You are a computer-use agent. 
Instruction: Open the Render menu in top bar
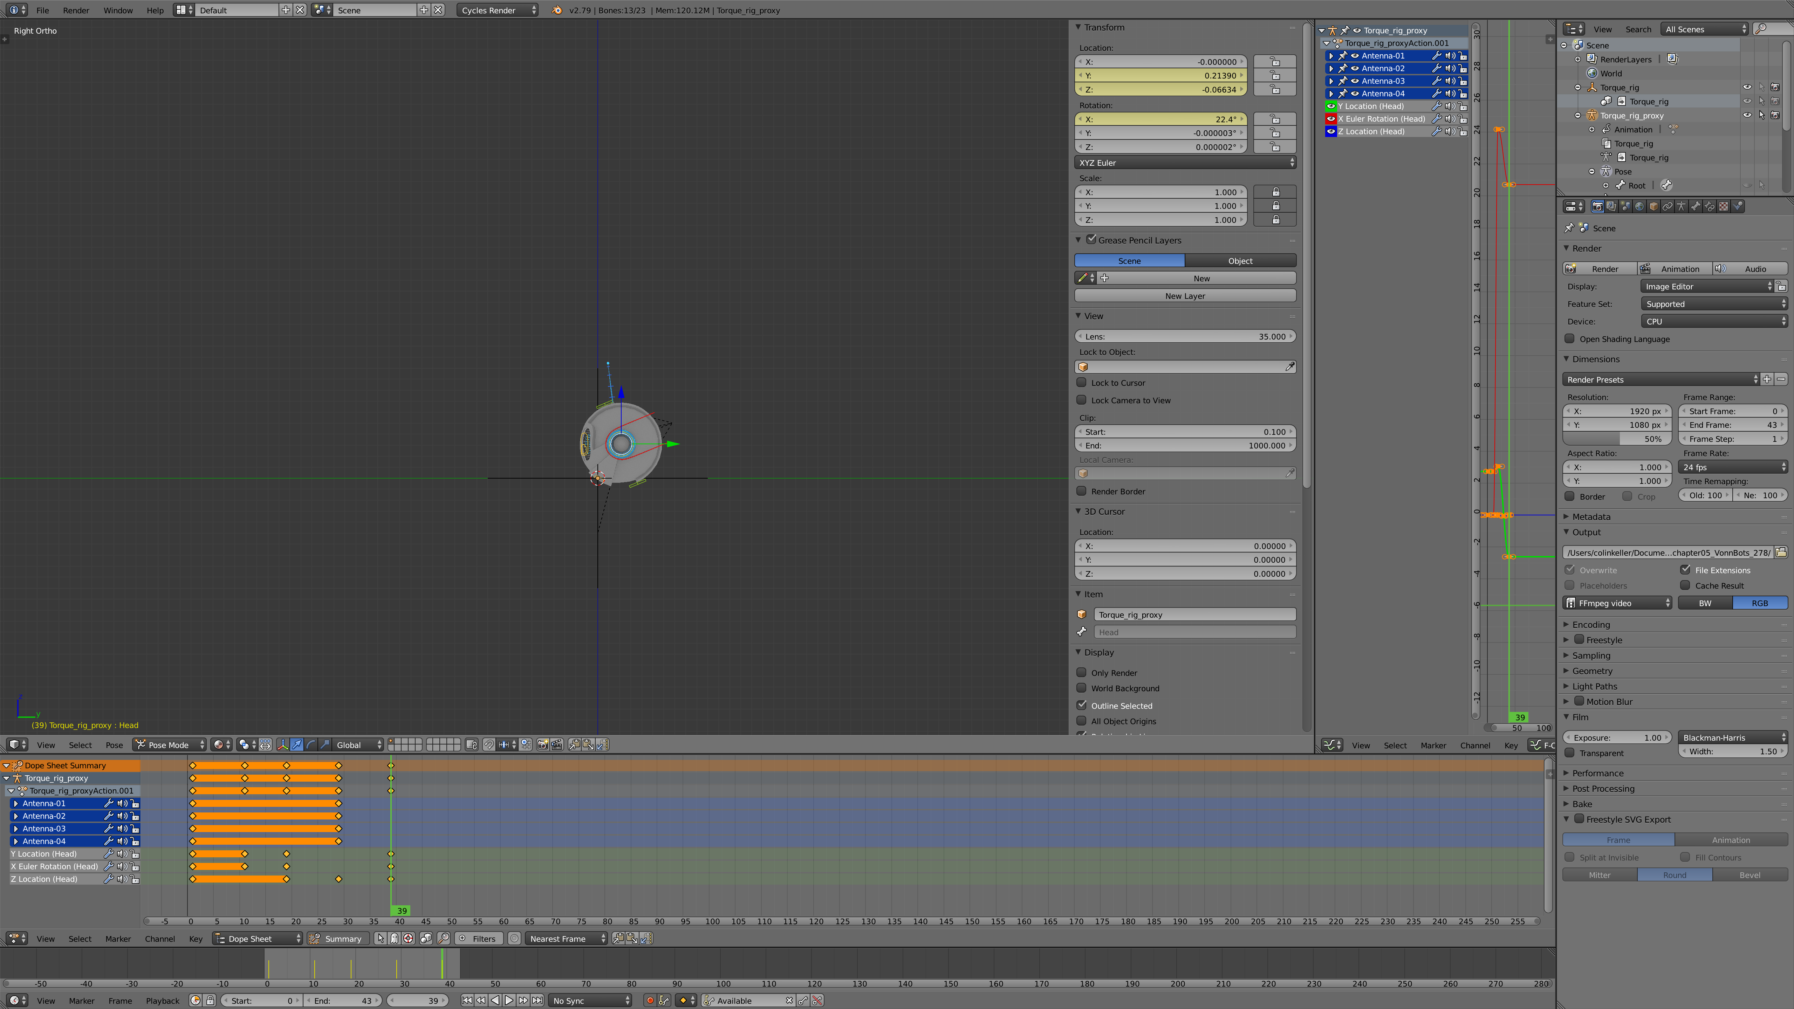tap(76, 10)
